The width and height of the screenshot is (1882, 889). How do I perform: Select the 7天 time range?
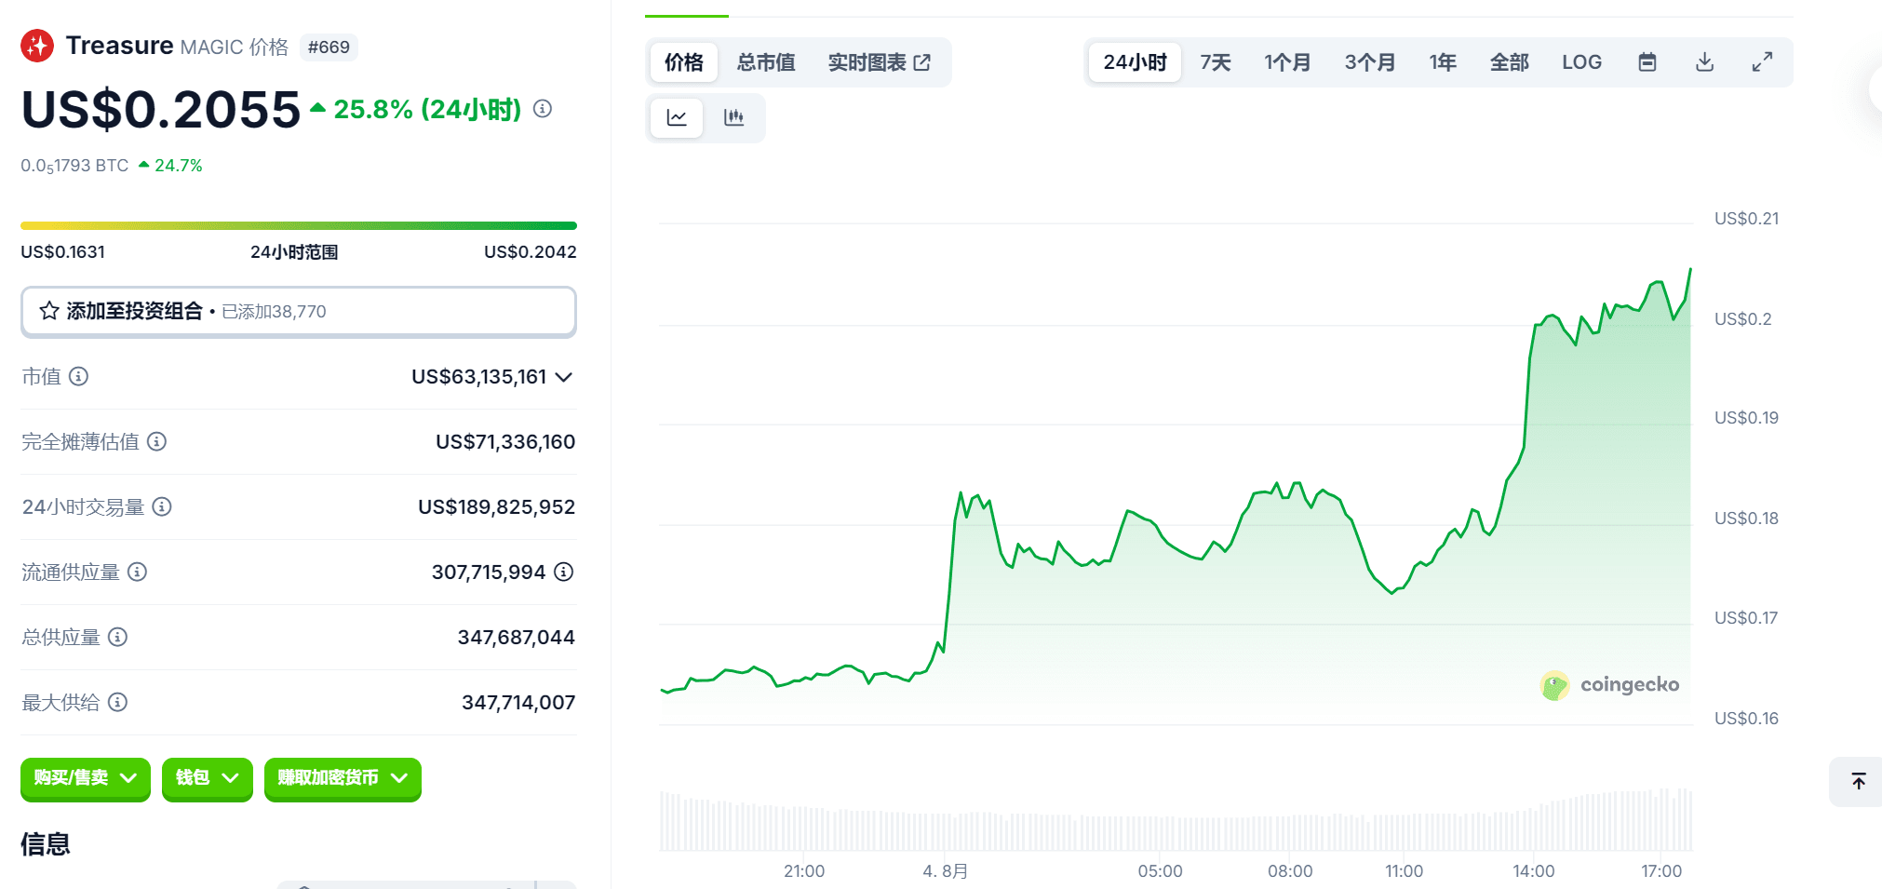pyautogui.click(x=1216, y=62)
